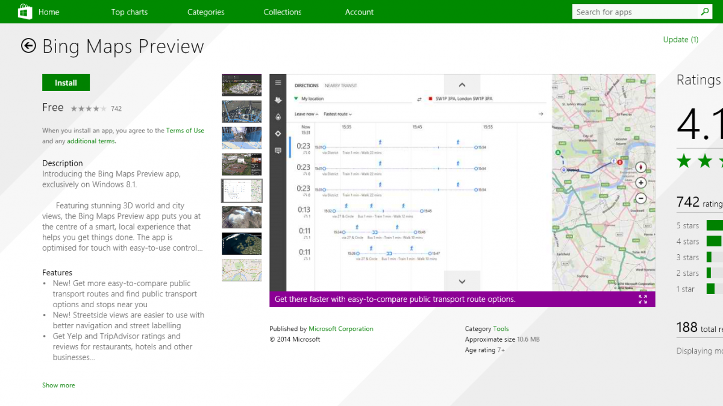
Task: Click swap locations arrows in directions
Action: click(419, 99)
